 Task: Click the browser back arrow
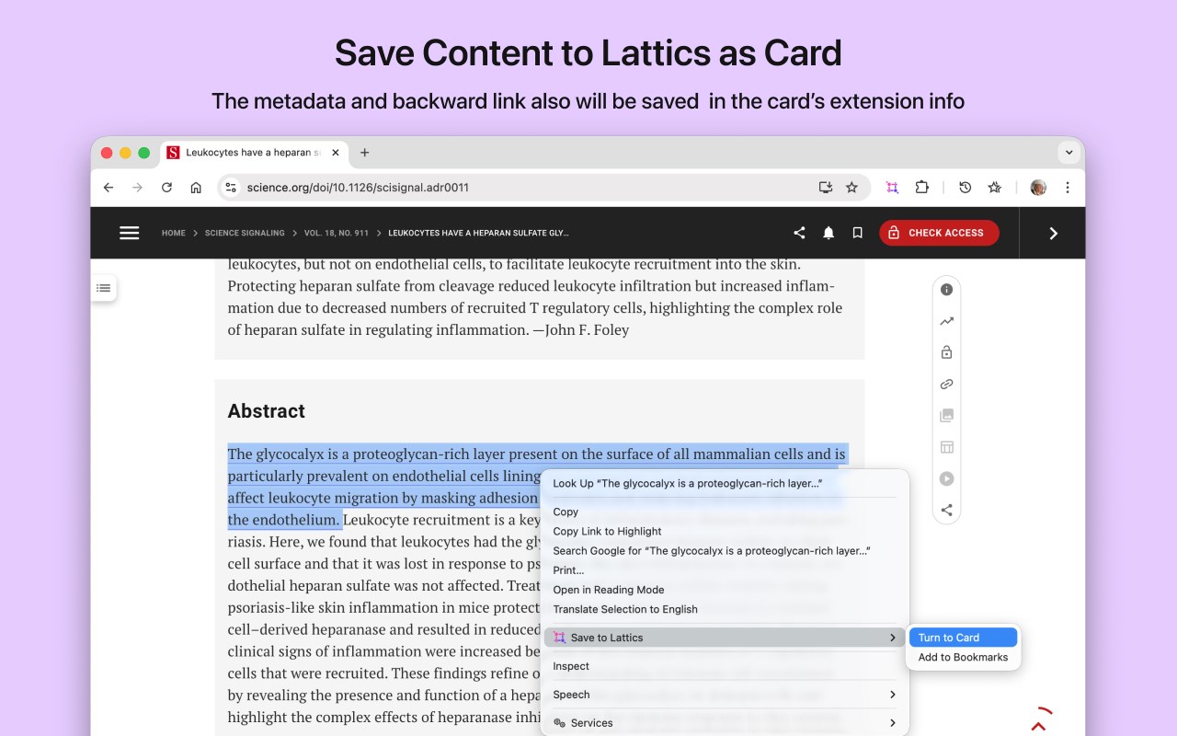coord(109,188)
